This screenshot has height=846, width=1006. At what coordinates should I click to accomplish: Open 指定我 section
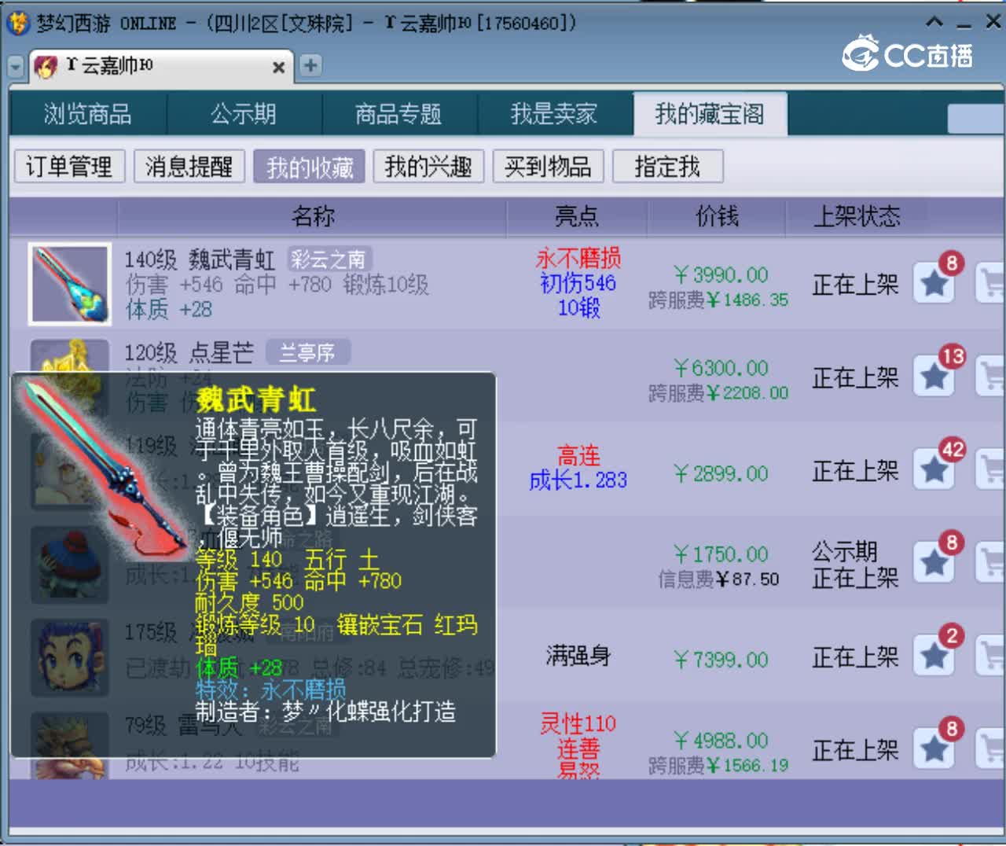[x=667, y=167]
